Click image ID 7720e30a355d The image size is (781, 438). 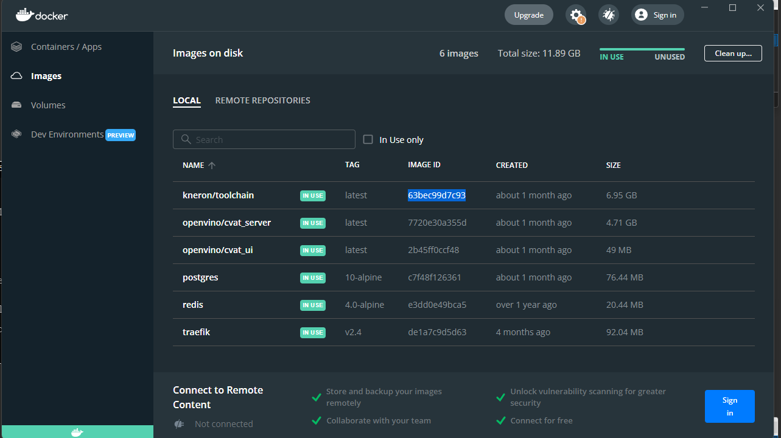[437, 223]
